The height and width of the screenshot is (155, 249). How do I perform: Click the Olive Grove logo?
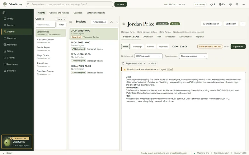[x=12, y=4]
